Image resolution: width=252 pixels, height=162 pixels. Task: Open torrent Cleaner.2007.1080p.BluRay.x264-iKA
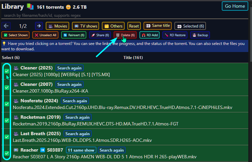click(x=50, y=91)
